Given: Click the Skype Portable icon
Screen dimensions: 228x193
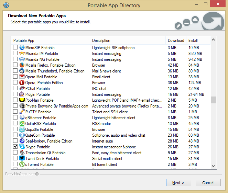Looking at the screenshot, I should click(22, 147).
